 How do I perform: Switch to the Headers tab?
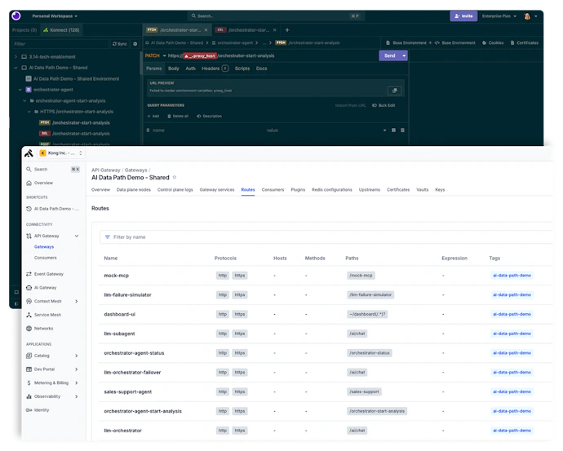point(215,69)
